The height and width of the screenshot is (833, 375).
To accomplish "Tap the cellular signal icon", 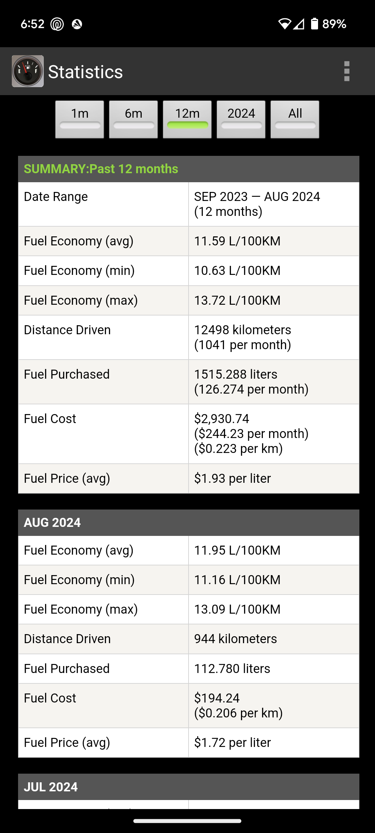I will (x=299, y=24).
